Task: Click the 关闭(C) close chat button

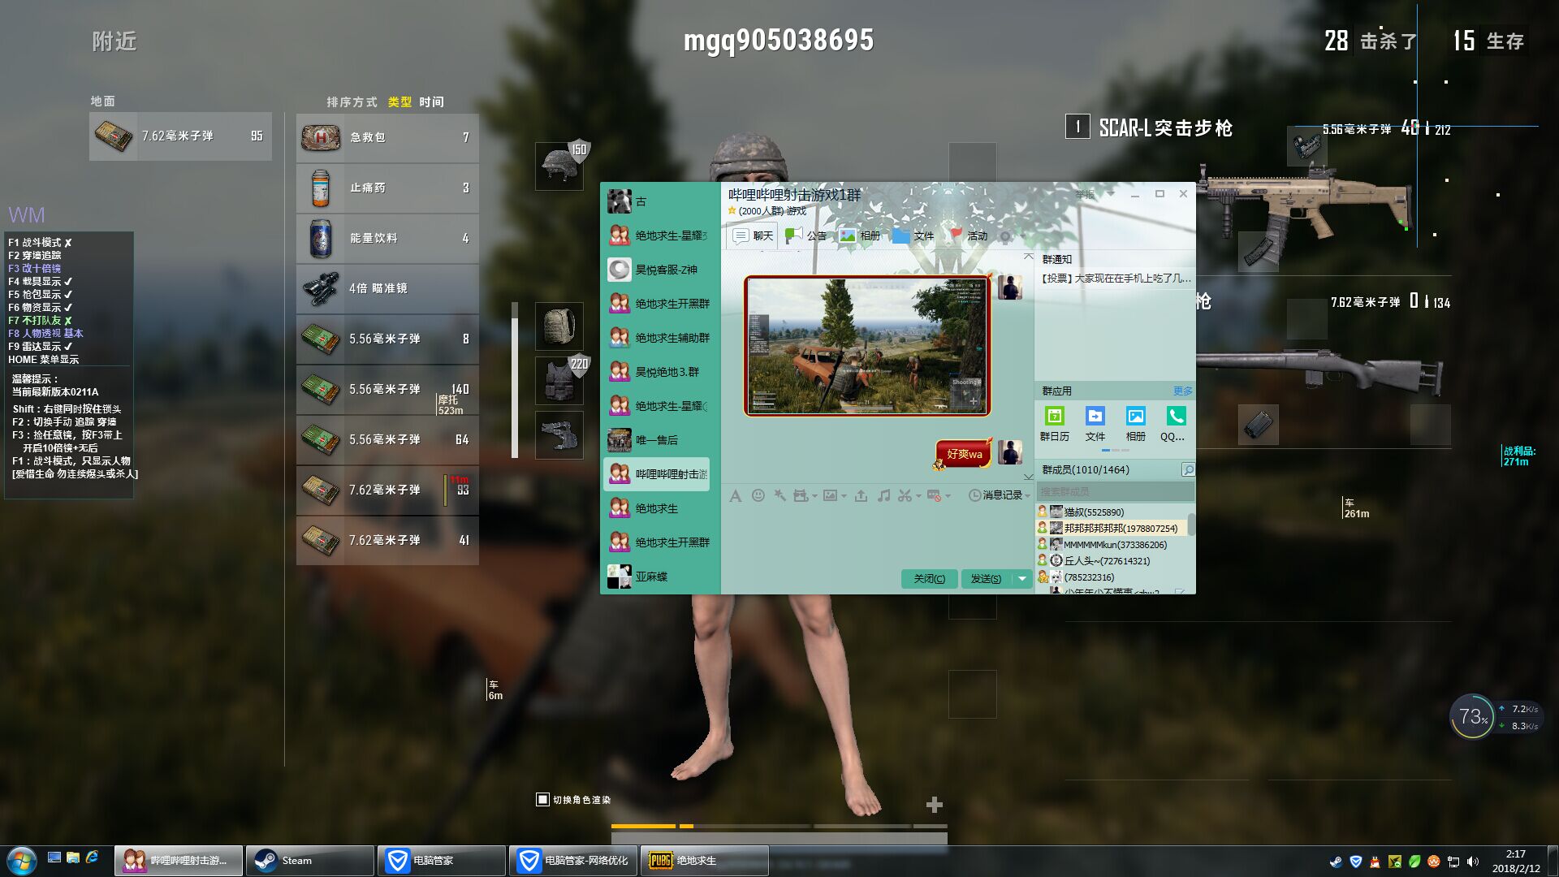Action: click(929, 578)
